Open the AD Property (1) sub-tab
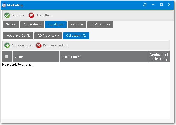 (48, 36)
